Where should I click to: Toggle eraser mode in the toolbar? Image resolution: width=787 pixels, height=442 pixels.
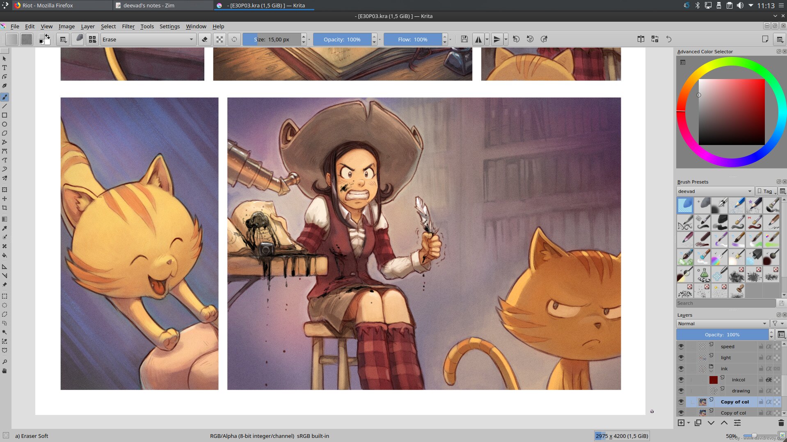point(205,39)
